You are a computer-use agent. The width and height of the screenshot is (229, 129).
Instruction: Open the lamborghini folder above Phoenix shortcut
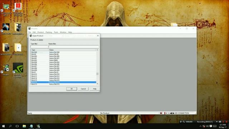click(x=6, y=49)
